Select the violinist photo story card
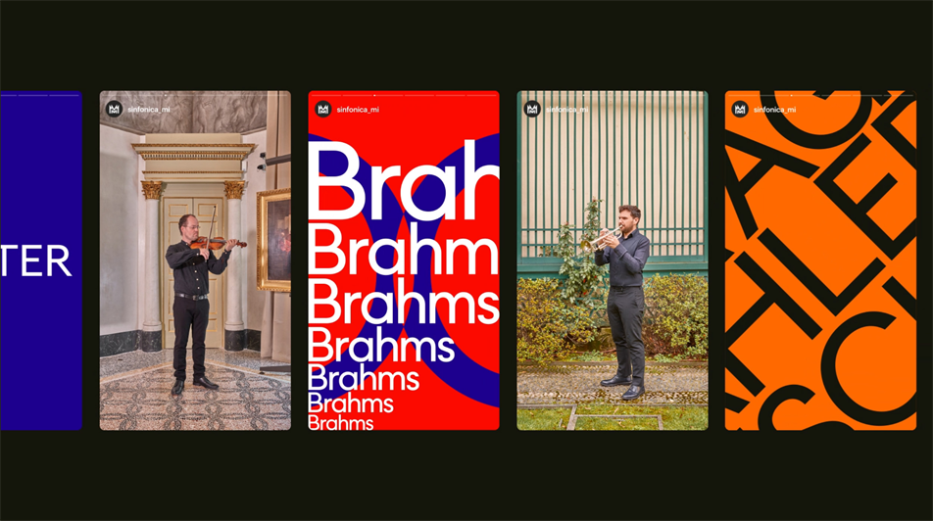The width and height of the screenshot is (933, 521). 195,260
